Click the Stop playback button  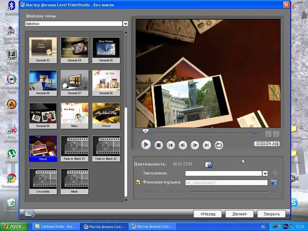(158, 145)
